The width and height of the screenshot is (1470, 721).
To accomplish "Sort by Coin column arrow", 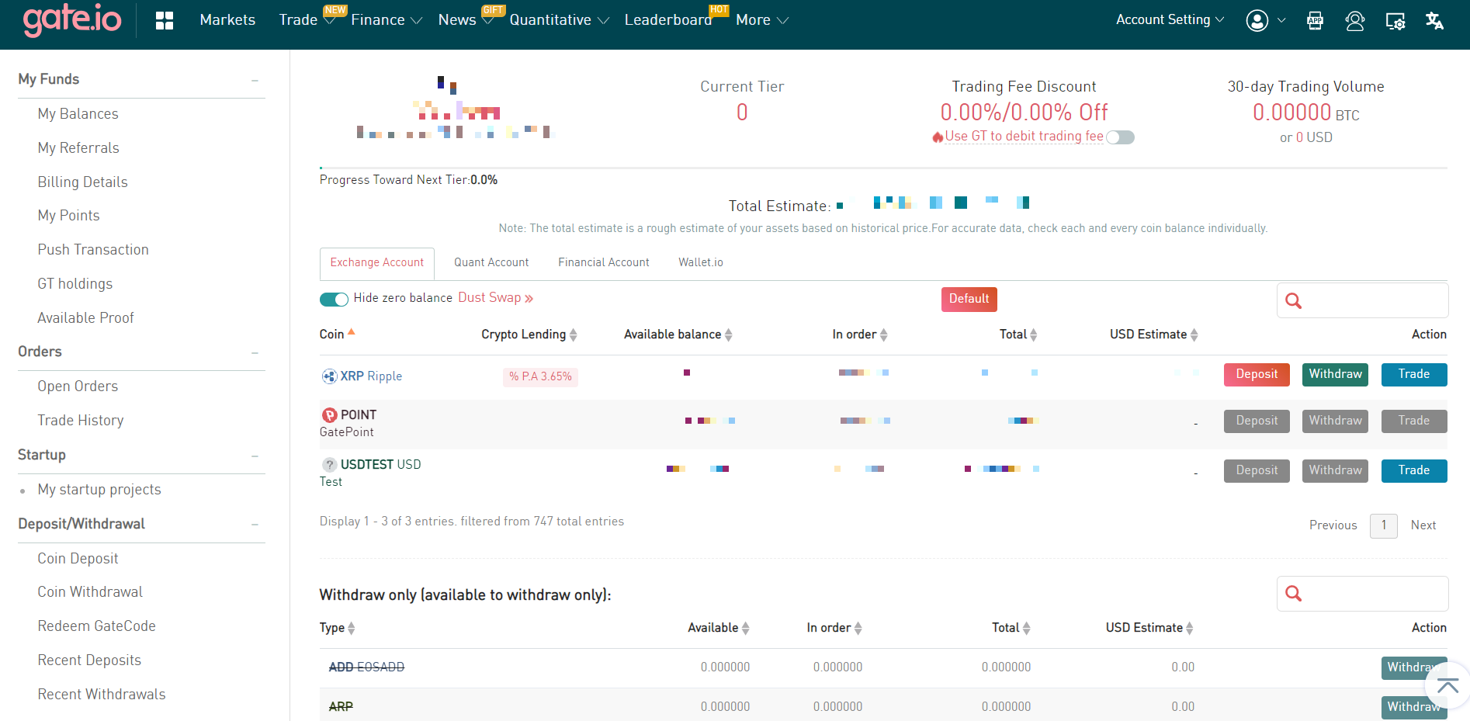I will [x=351, y=332].
